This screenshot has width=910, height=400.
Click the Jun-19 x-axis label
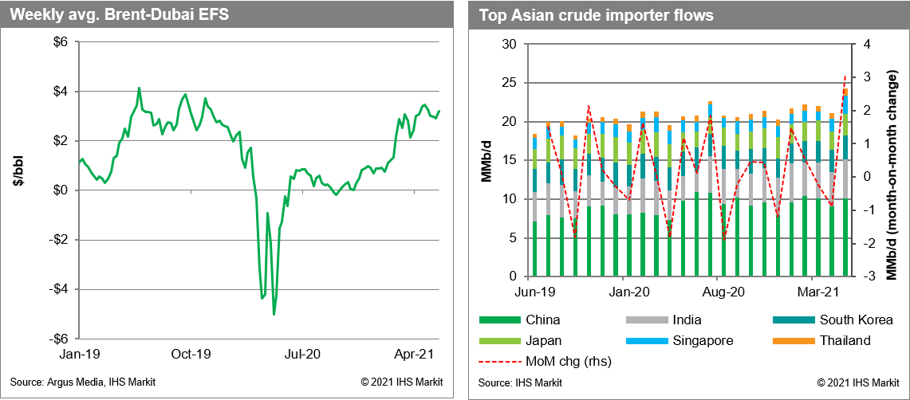(x=533, y=291)
